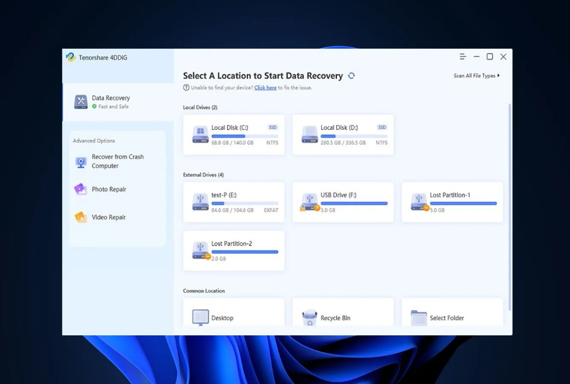Click the Local Disk (D:) drive icon
Viewport: 570px width, 384px height.
(310, 134)
